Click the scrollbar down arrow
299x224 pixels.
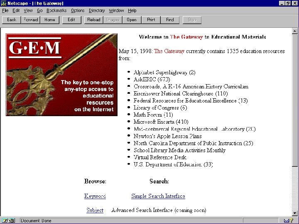(x=294, y=213)
